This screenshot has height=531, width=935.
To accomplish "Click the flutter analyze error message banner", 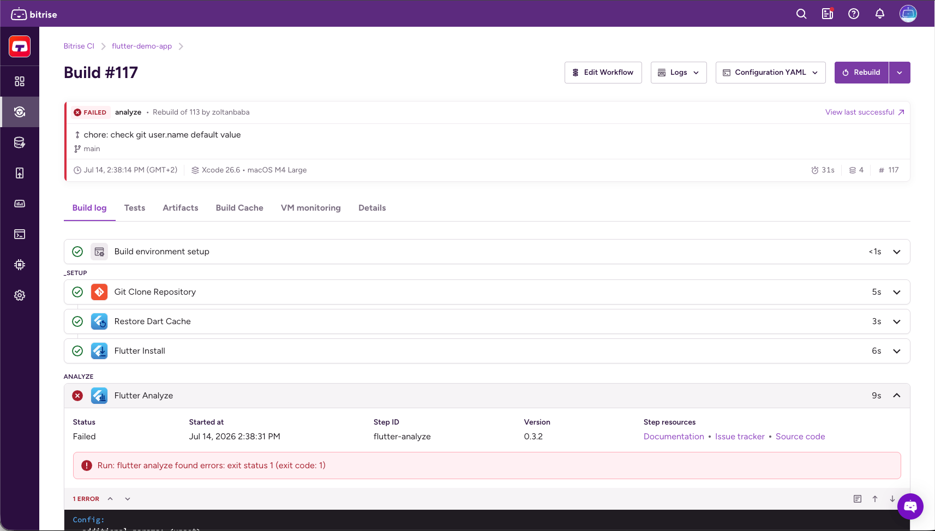I will pyautogui.click(x=487, y=466).
